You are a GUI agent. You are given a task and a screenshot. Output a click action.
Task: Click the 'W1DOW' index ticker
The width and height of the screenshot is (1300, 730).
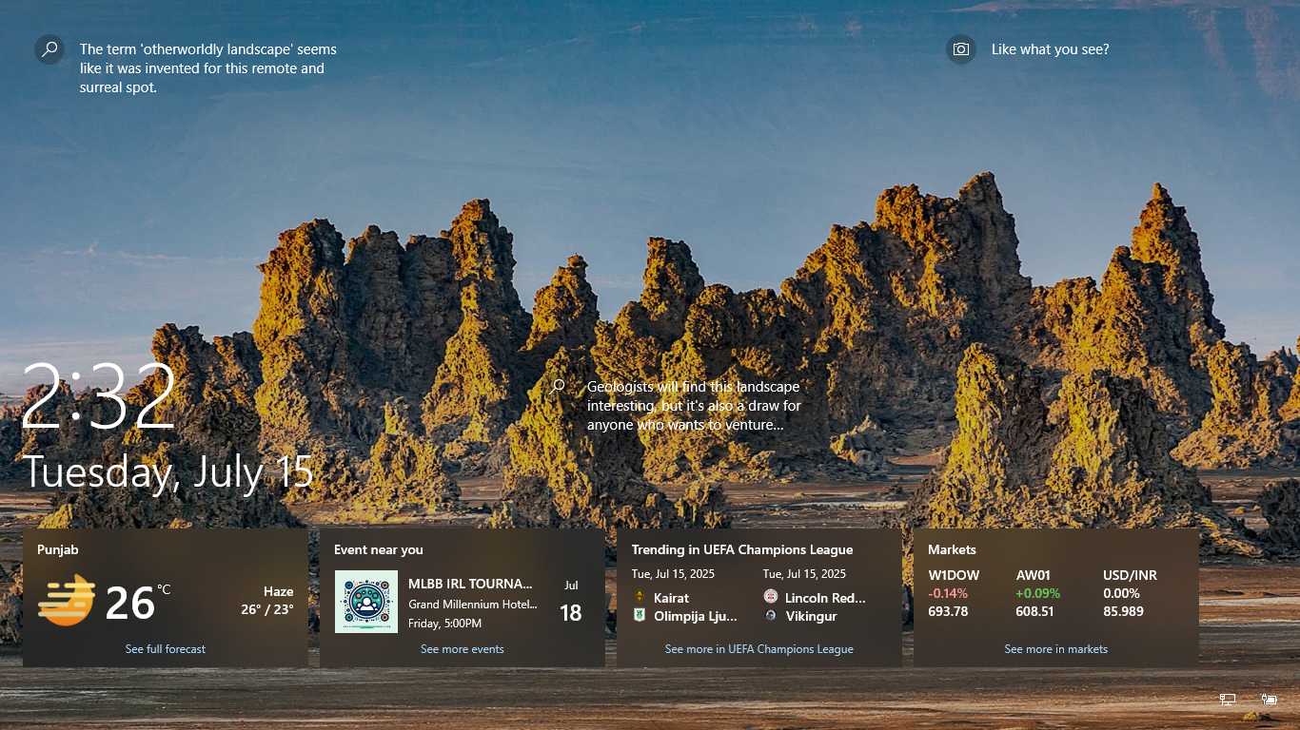pyautogui.click(x=954, y=575)
